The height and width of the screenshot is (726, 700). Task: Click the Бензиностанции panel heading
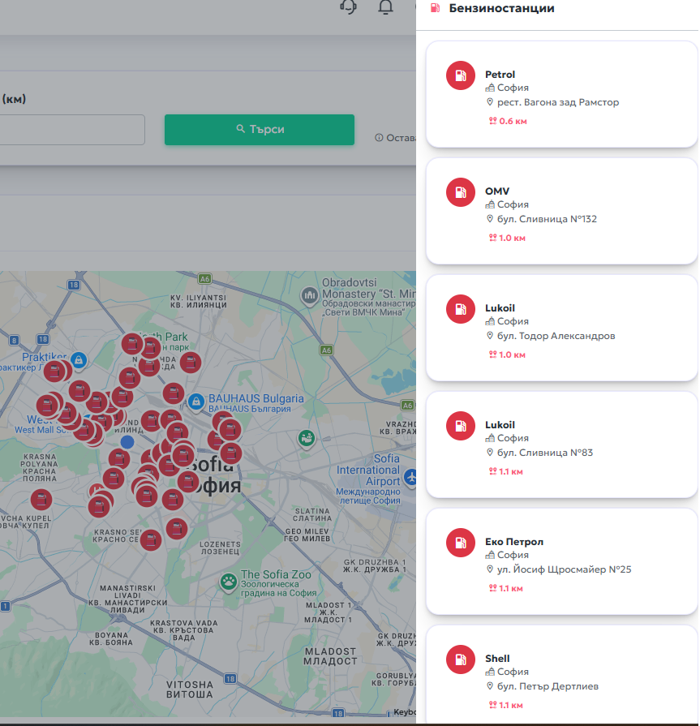[502, 8]
